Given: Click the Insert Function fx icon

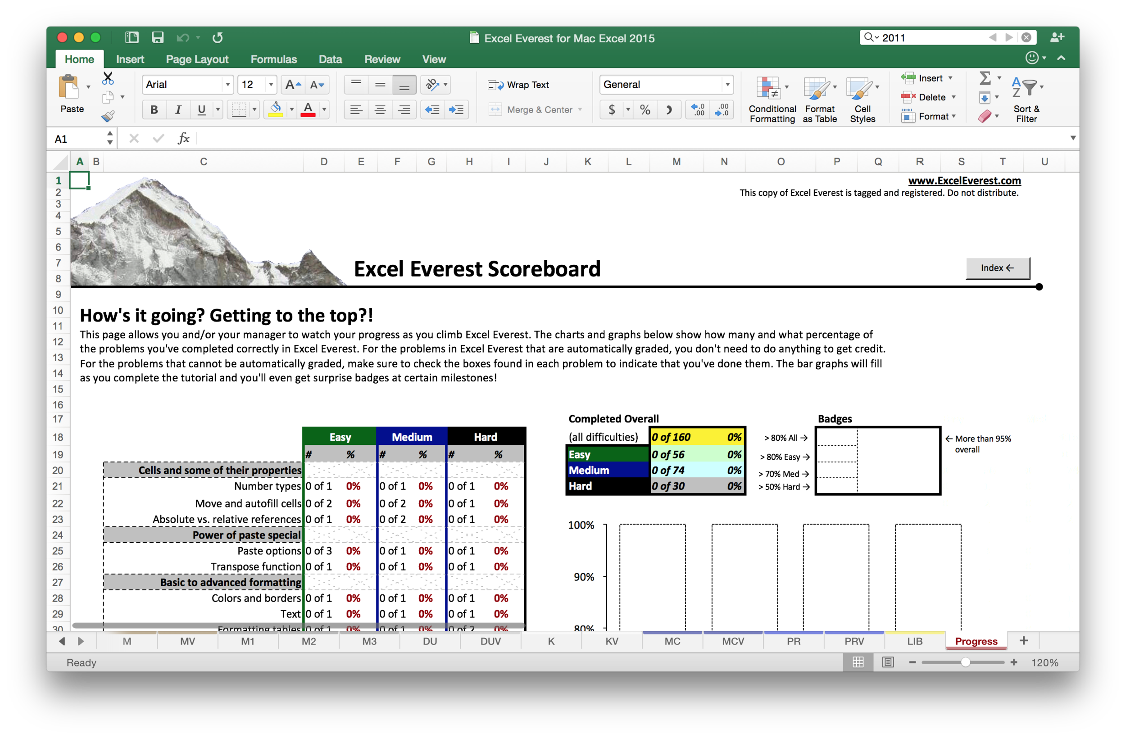Looking at the screenshot, I should 184,138.
